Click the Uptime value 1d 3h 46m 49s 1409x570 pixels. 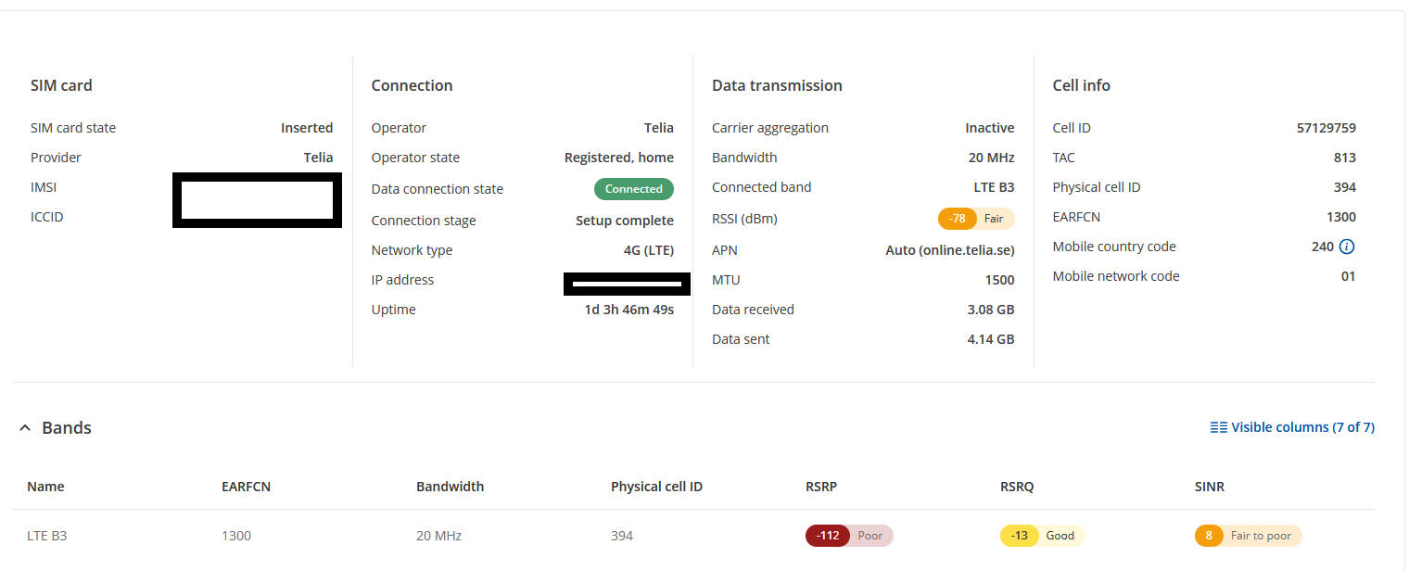628,310
